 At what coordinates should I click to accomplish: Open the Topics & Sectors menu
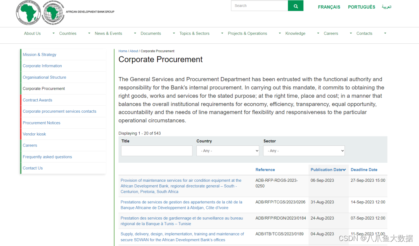(x=194, y=33)
